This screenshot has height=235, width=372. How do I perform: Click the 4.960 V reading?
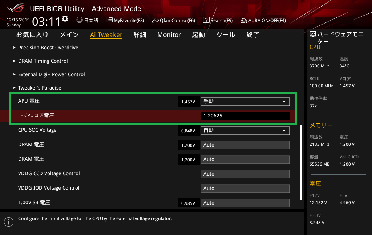pyautogui.click(x=347, y=203)
